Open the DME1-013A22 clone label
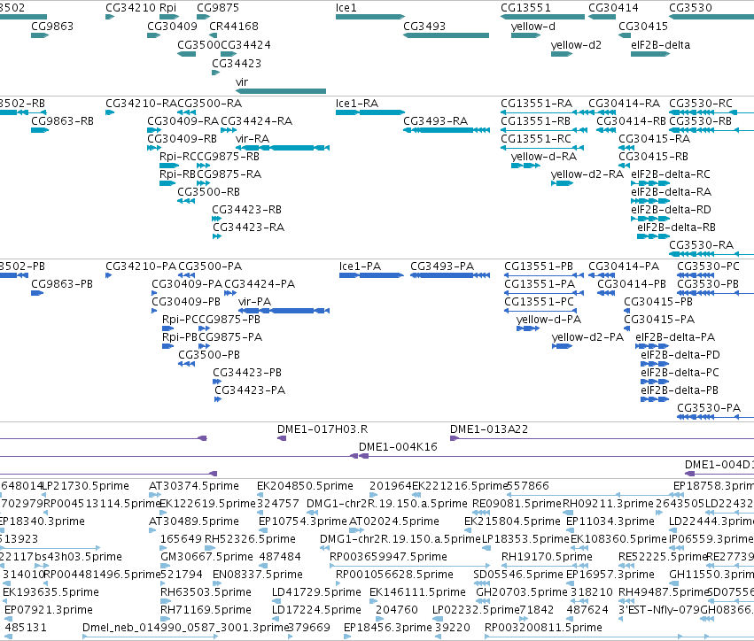This screenshot has width=754, height=641. (x=489, y=429)
